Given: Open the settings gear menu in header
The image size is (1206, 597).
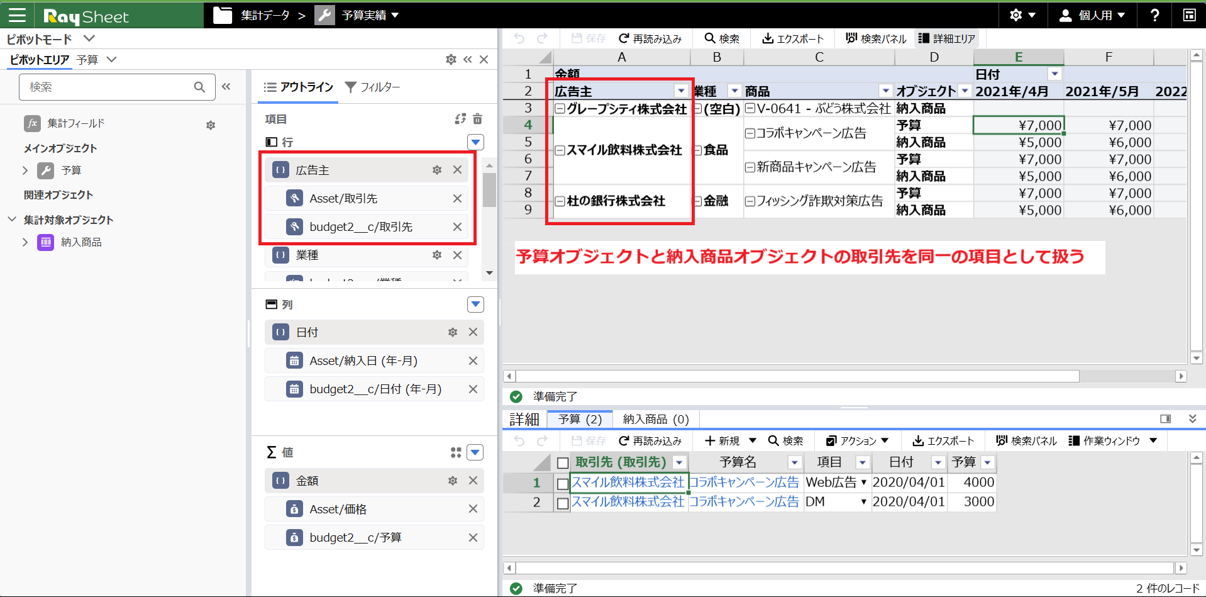Looking at the screenshot, I should pyautogui.click(x=1022, y=15).
